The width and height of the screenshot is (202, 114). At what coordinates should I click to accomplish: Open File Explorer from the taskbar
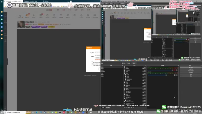[48, 112]
